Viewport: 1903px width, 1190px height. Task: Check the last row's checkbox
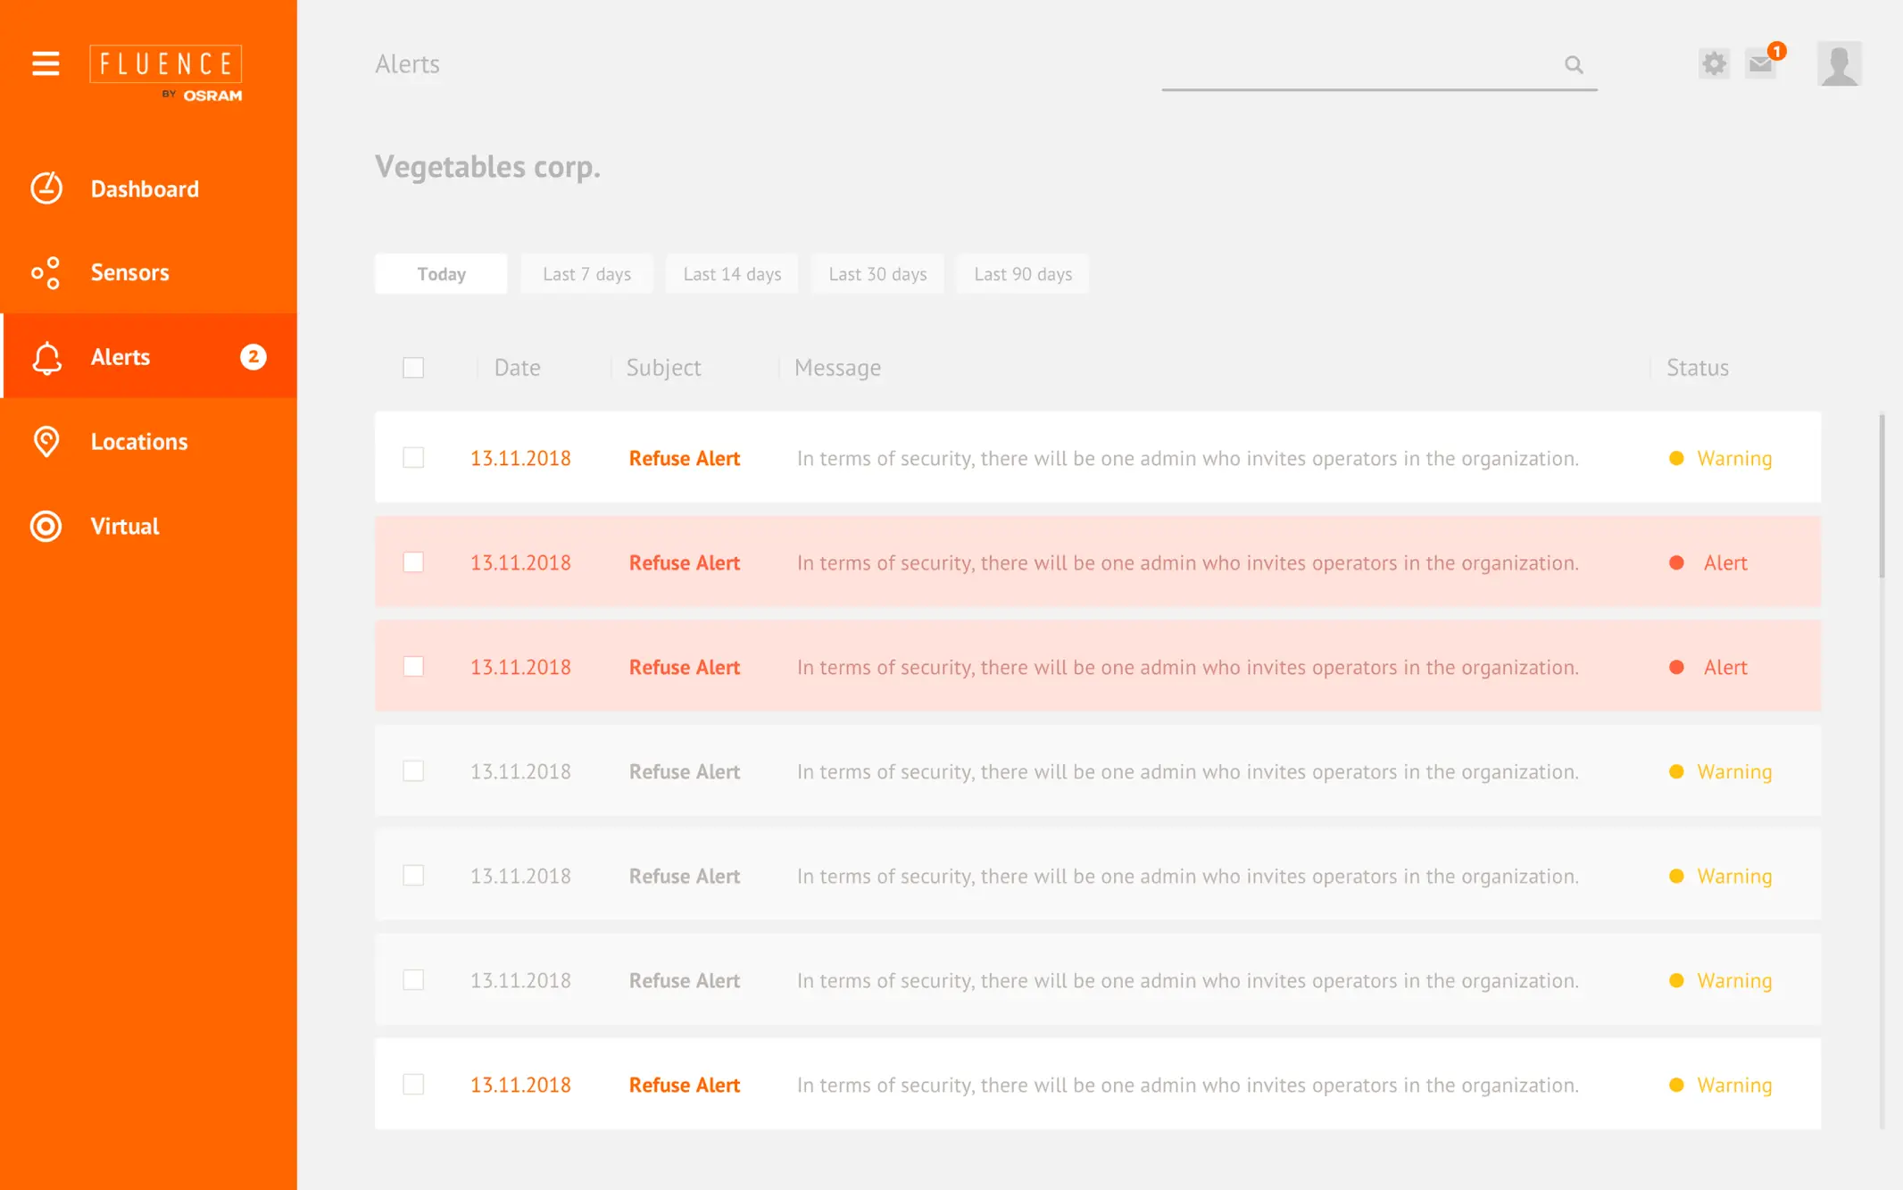pos(413,1085)
